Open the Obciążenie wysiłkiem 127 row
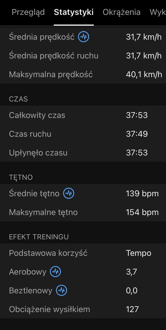Viewport: 166px width, 330px height. tap(83, 309)
